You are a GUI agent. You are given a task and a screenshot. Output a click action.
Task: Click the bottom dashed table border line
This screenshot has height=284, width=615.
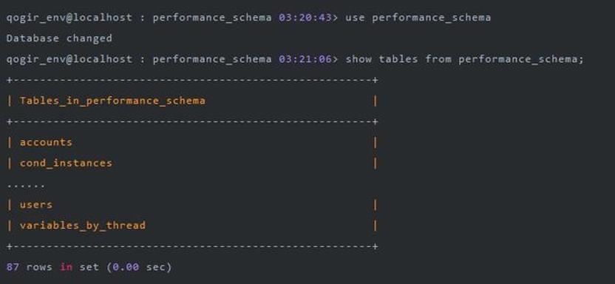tap(192, 246)
